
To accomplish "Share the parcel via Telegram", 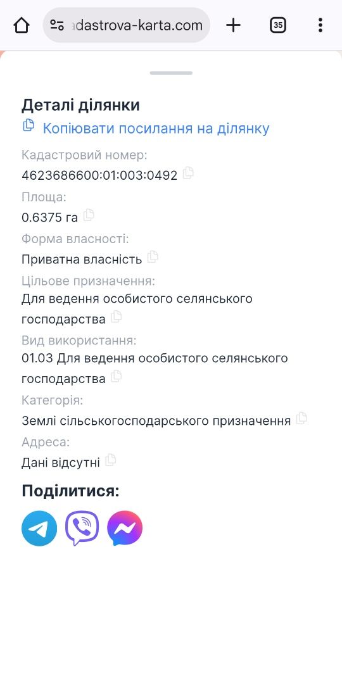I will [x=39, y=529].
